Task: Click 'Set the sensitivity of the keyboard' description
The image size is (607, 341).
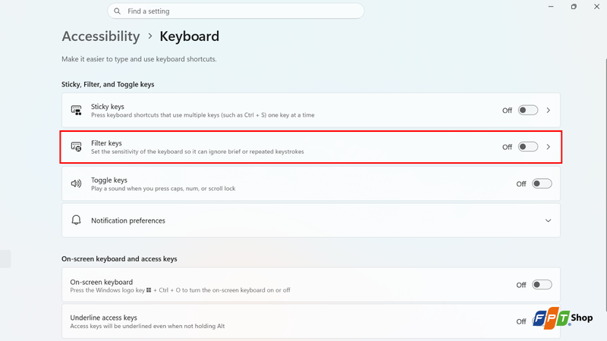Action: coord(197,152)
